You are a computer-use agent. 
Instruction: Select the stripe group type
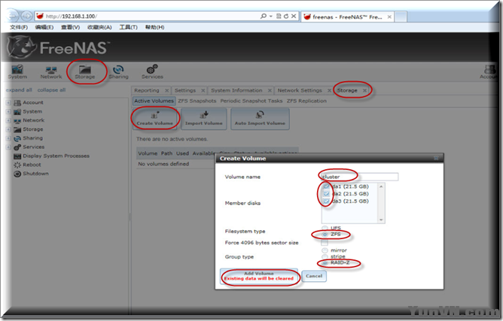[x=325, y=256]
